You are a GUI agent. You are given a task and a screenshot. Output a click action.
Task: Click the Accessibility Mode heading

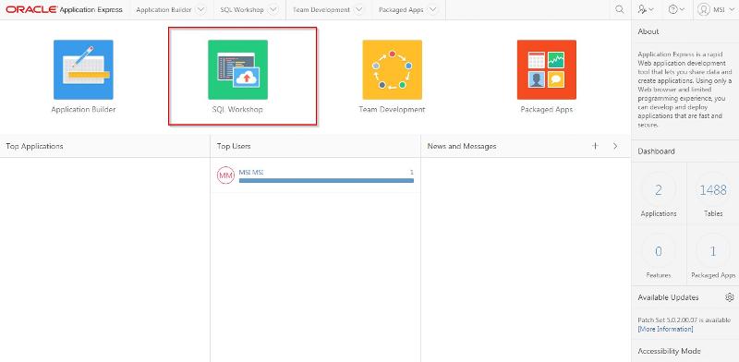(669, 351)
